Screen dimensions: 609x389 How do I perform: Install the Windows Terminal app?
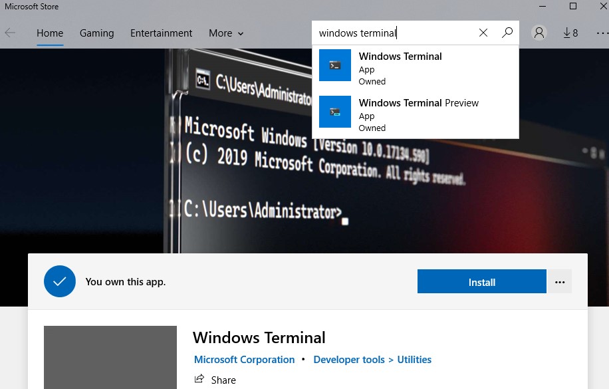(481, 282)
